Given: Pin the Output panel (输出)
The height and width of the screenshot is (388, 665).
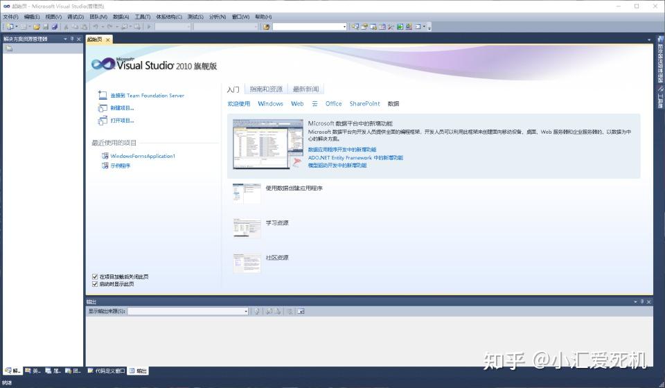Looking at the screenshot, I should [x=642, y=301].
